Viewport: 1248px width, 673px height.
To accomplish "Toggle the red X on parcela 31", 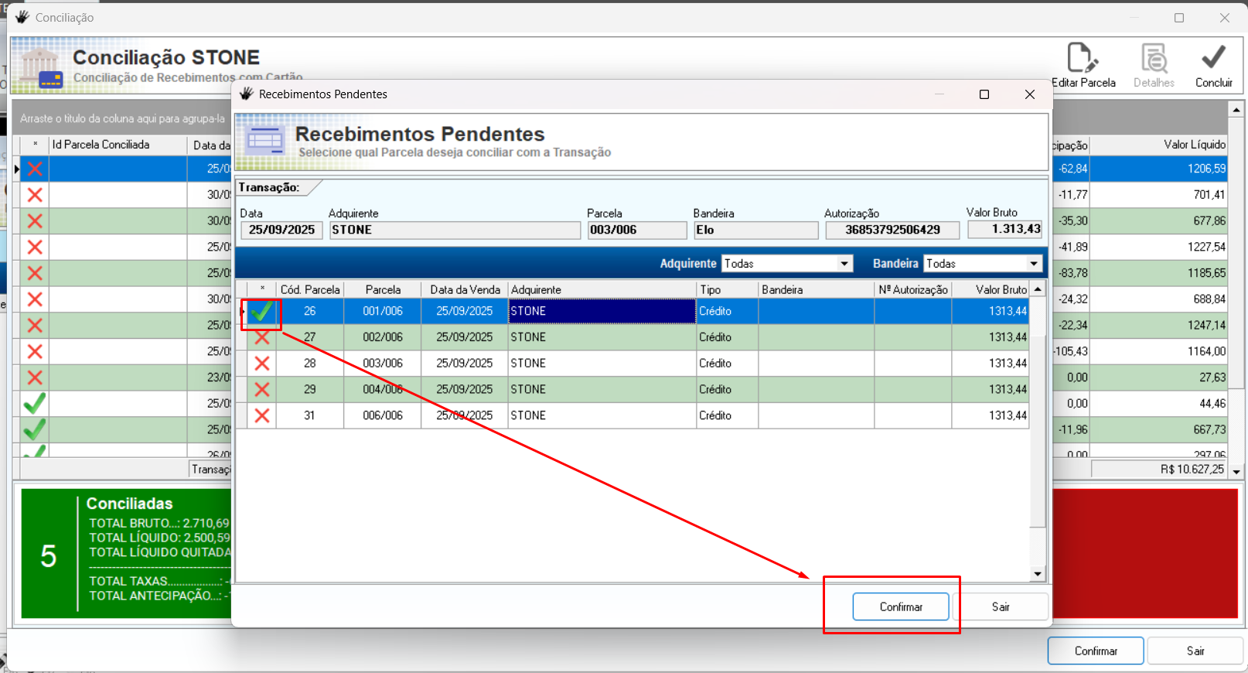I will pos(262,415).
